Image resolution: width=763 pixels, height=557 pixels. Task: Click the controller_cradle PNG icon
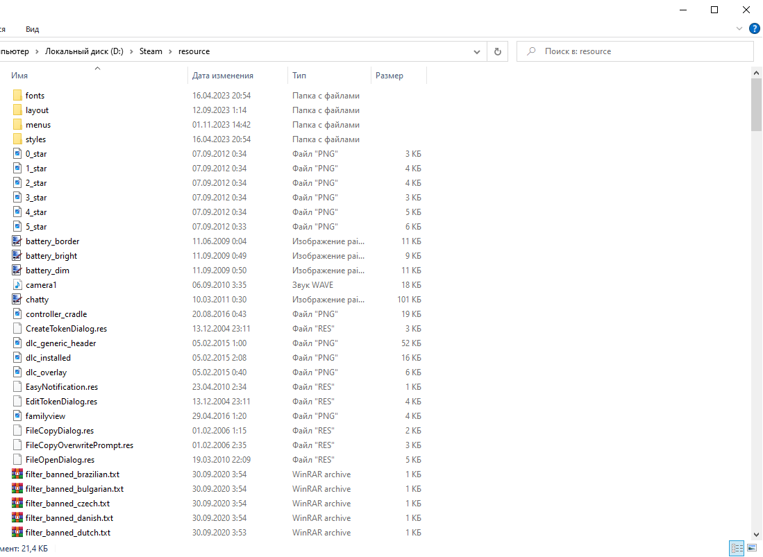tap(17, 314)
